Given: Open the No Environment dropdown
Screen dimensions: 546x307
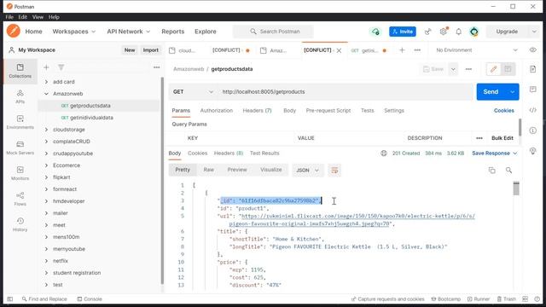Looking at the screenshot, I should point(477,50).
